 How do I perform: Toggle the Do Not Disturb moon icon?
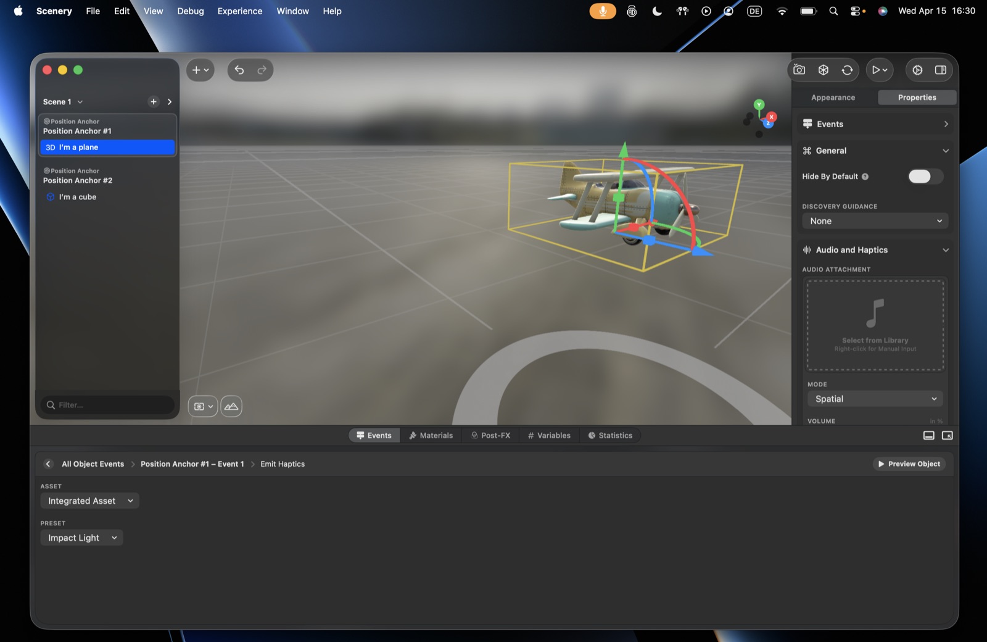(x=657, y=11)
